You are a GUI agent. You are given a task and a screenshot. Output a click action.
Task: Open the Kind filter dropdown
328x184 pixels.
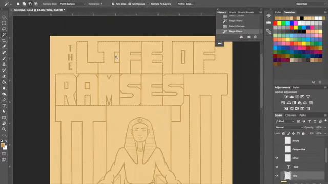point(285,121)
